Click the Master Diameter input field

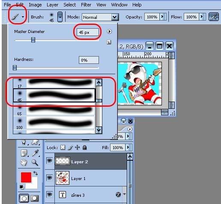[x=88, y=32]
